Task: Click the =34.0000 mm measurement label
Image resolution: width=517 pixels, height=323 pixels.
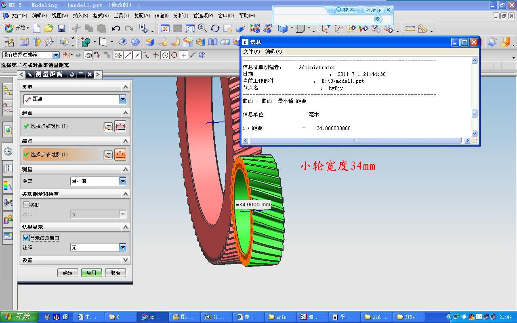Action: pos(253,205)
